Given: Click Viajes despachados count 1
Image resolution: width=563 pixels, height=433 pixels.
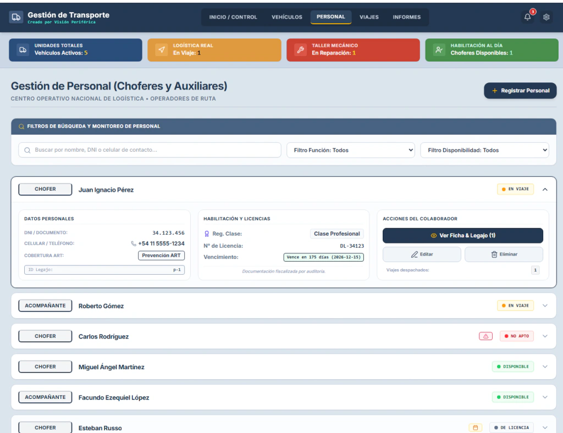Looking at the screenshot, I should [x=536, y=270].
